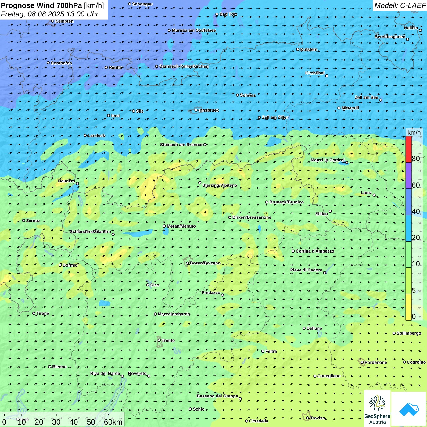
Task: Click the Steinach am Brenner marker
Action: 205,145
